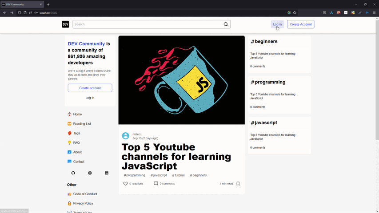Open the #programming heading in right panel
The image size is (379, 213).
[268, 82]
